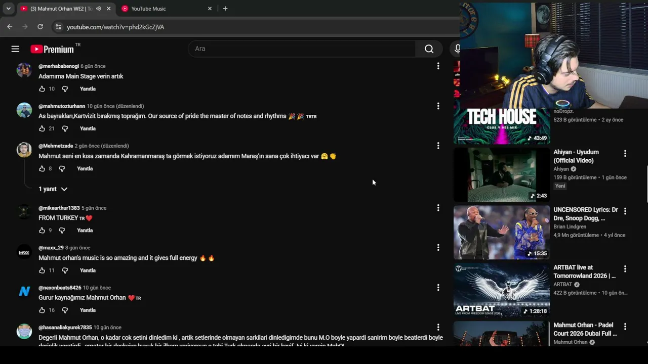This screenshot has width=648, height=364.
Task: Reply to @maxx_29 with Yanıtla
Action: tap(88, 270)
